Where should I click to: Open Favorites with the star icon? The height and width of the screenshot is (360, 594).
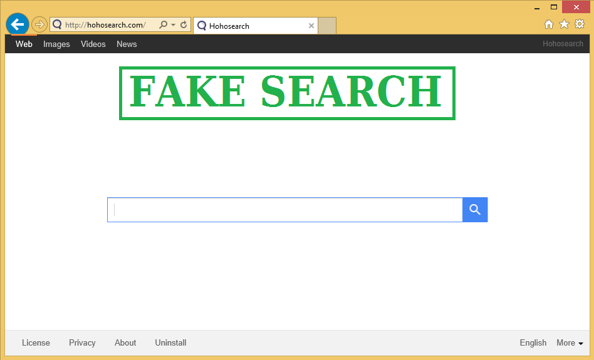564,24
